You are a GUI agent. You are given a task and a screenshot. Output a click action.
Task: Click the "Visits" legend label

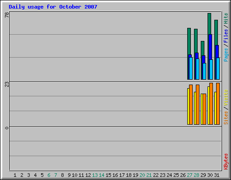(226, 98)
